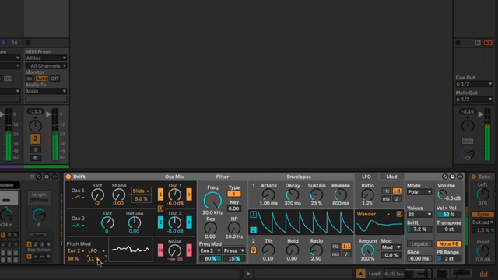Click main track Solo cue button
Viewport: 498px width, 280px height.
(467, 142)
